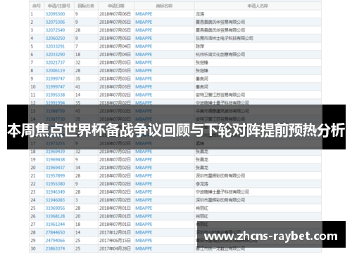Viewport: 352px width, 254px height.
Task: Open application number 31995338 link
Action: click(x=55, y=95)
